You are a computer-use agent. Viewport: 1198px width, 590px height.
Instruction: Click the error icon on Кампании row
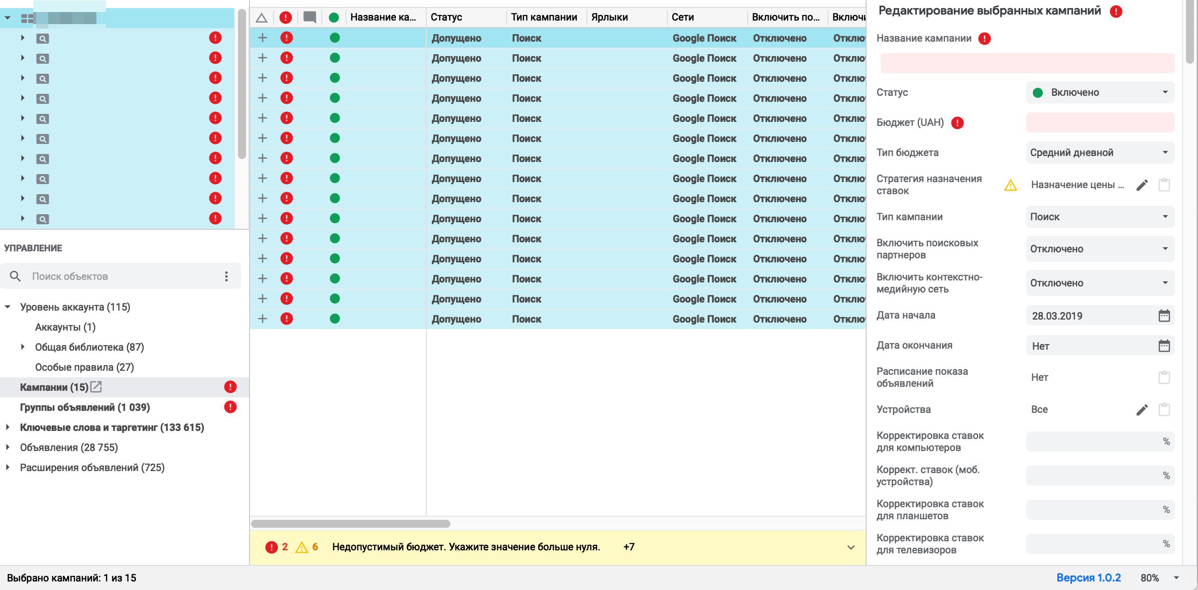point(230,387)
